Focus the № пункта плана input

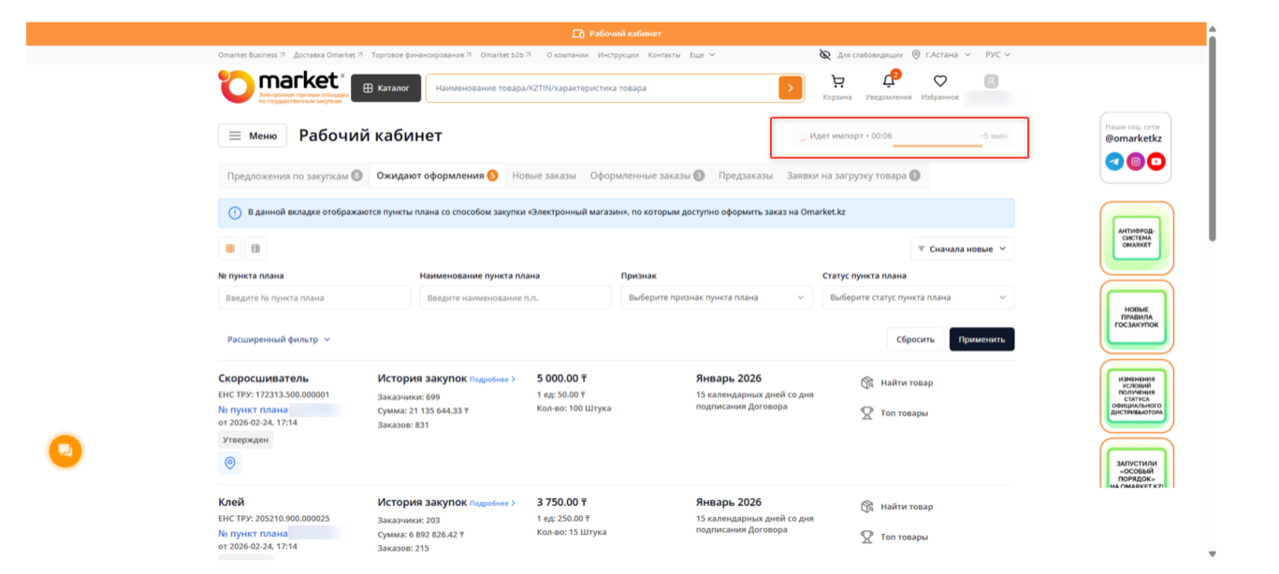(314, 297)
